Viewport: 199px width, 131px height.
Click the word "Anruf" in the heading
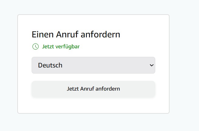[67, 34]
